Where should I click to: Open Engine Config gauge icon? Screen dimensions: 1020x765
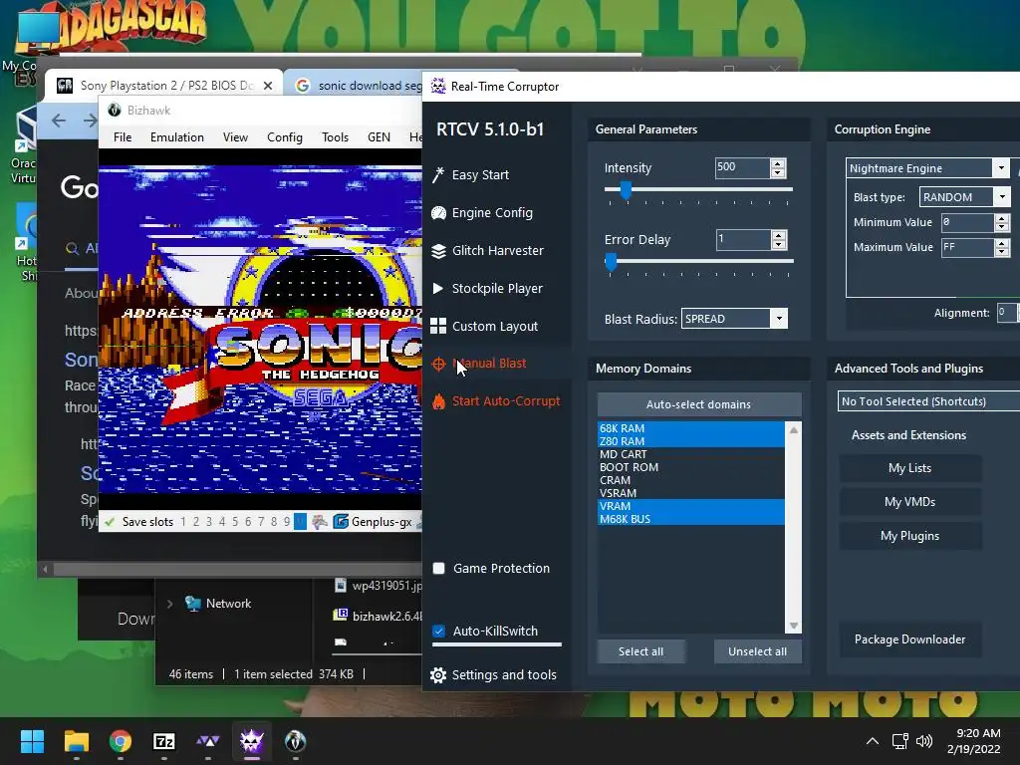tap(438, 213)
